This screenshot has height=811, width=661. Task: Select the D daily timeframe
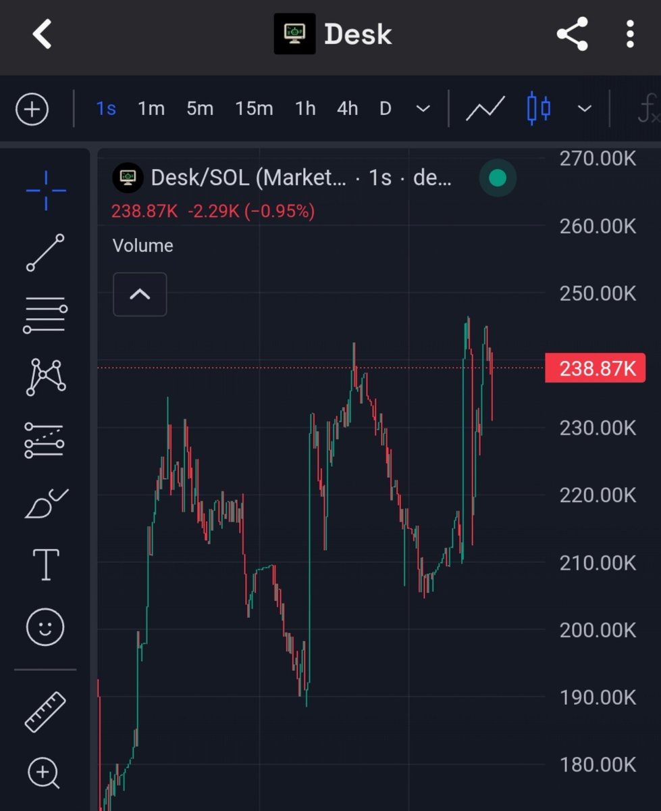386,109
